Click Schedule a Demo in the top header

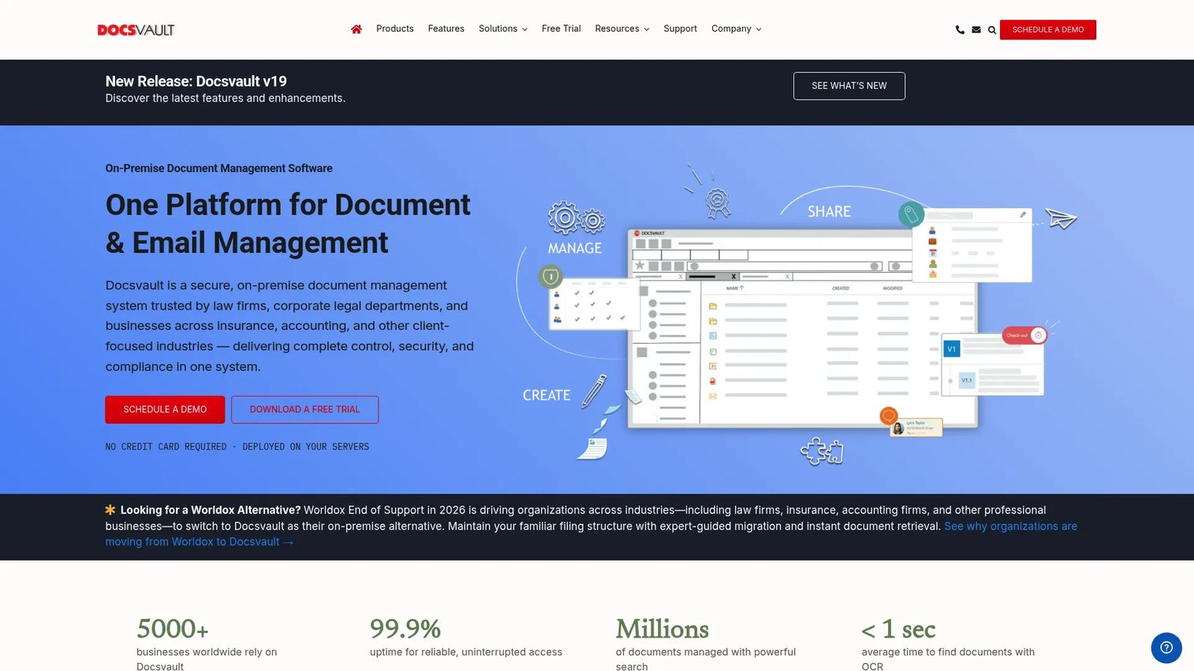pyautogui.click(x=1048, y=30)
